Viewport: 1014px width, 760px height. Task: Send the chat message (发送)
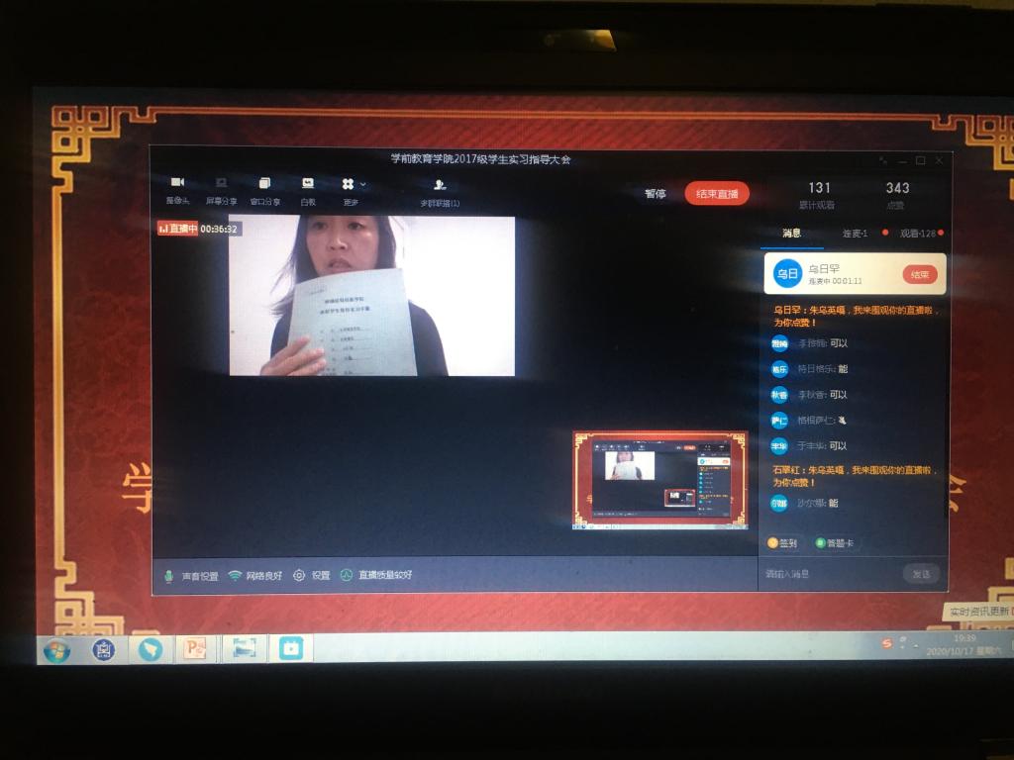pyautogui.click(x=920, y=574)
